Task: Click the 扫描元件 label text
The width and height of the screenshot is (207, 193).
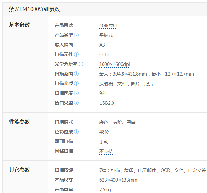Action: [x=64, y=54]
